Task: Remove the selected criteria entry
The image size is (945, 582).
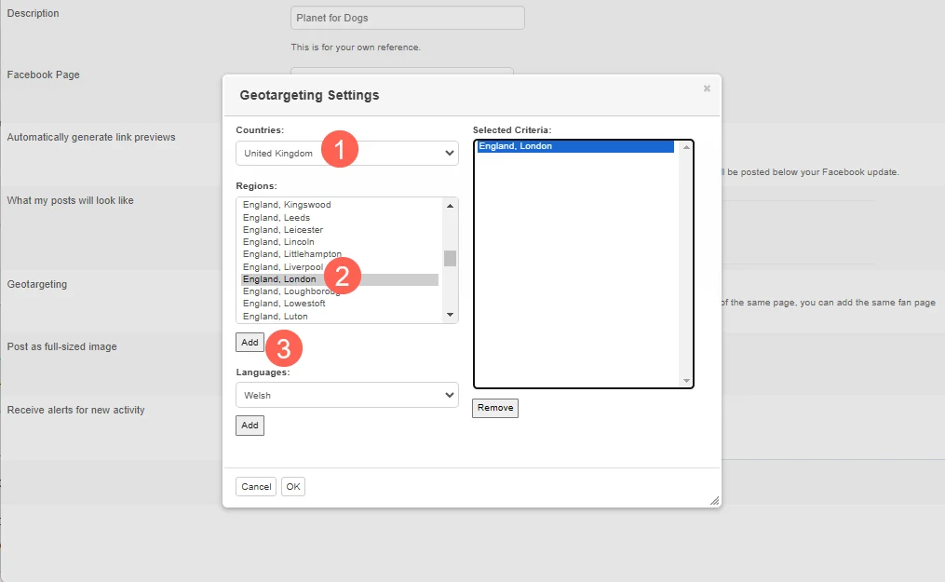Action: 494,408
